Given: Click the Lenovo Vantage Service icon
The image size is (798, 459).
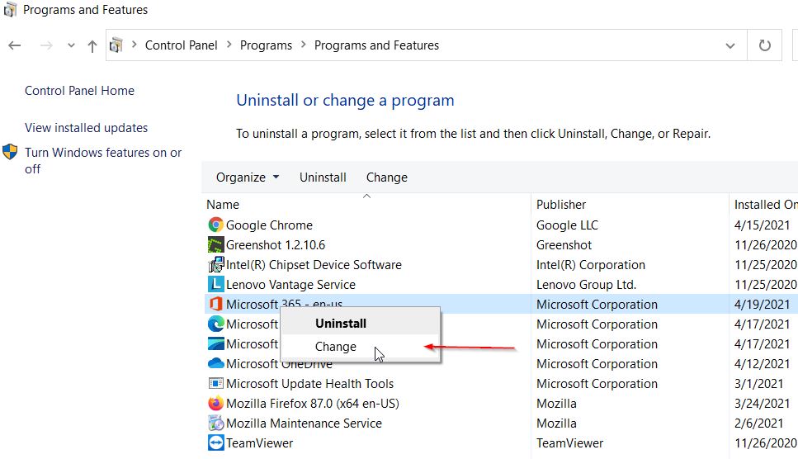Looking at the screenshot, I should pyautogui.click(x=215, y=285).
